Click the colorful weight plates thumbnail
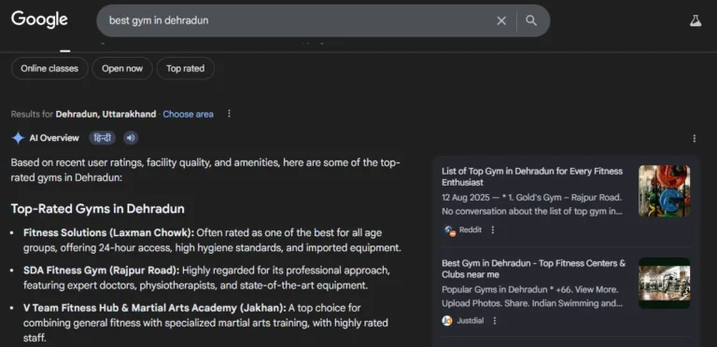Image resolution: width=717 pixels, height=347 pixels. [665, 191]
